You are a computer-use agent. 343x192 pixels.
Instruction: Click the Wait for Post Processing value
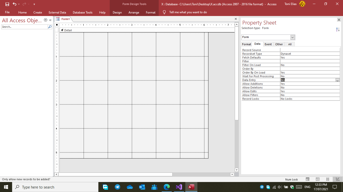click(310, 76)
